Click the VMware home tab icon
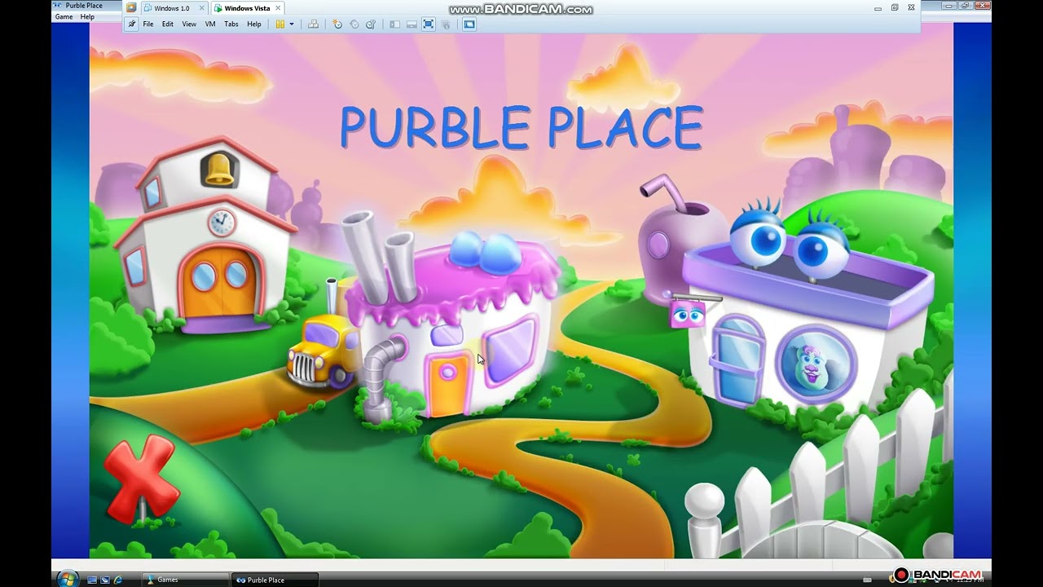This screenshot has width=1043, height=587. pyautogui.click(x=131, y=8)
